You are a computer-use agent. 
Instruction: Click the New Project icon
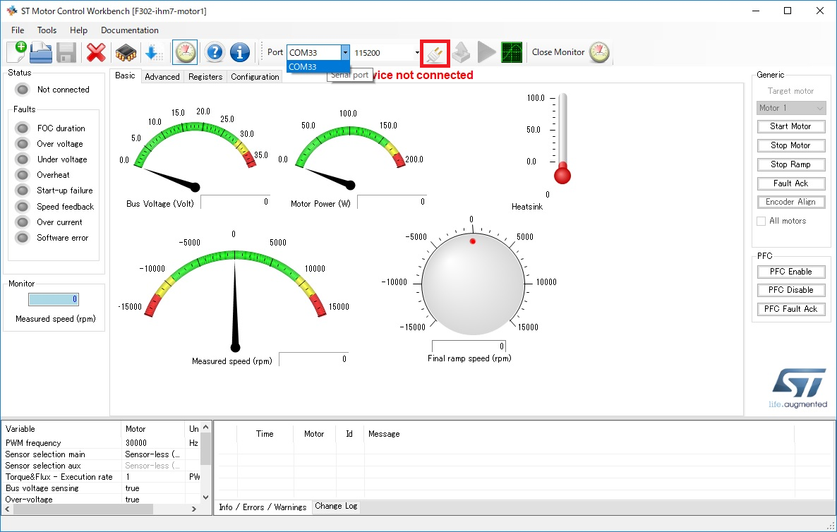click(16, 52)
